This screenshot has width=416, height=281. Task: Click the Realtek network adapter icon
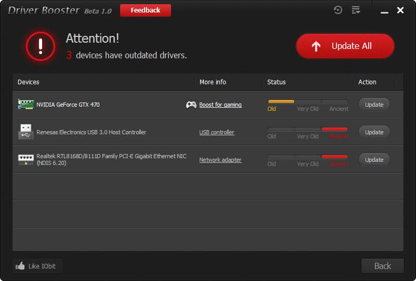[x=25, y=160]
